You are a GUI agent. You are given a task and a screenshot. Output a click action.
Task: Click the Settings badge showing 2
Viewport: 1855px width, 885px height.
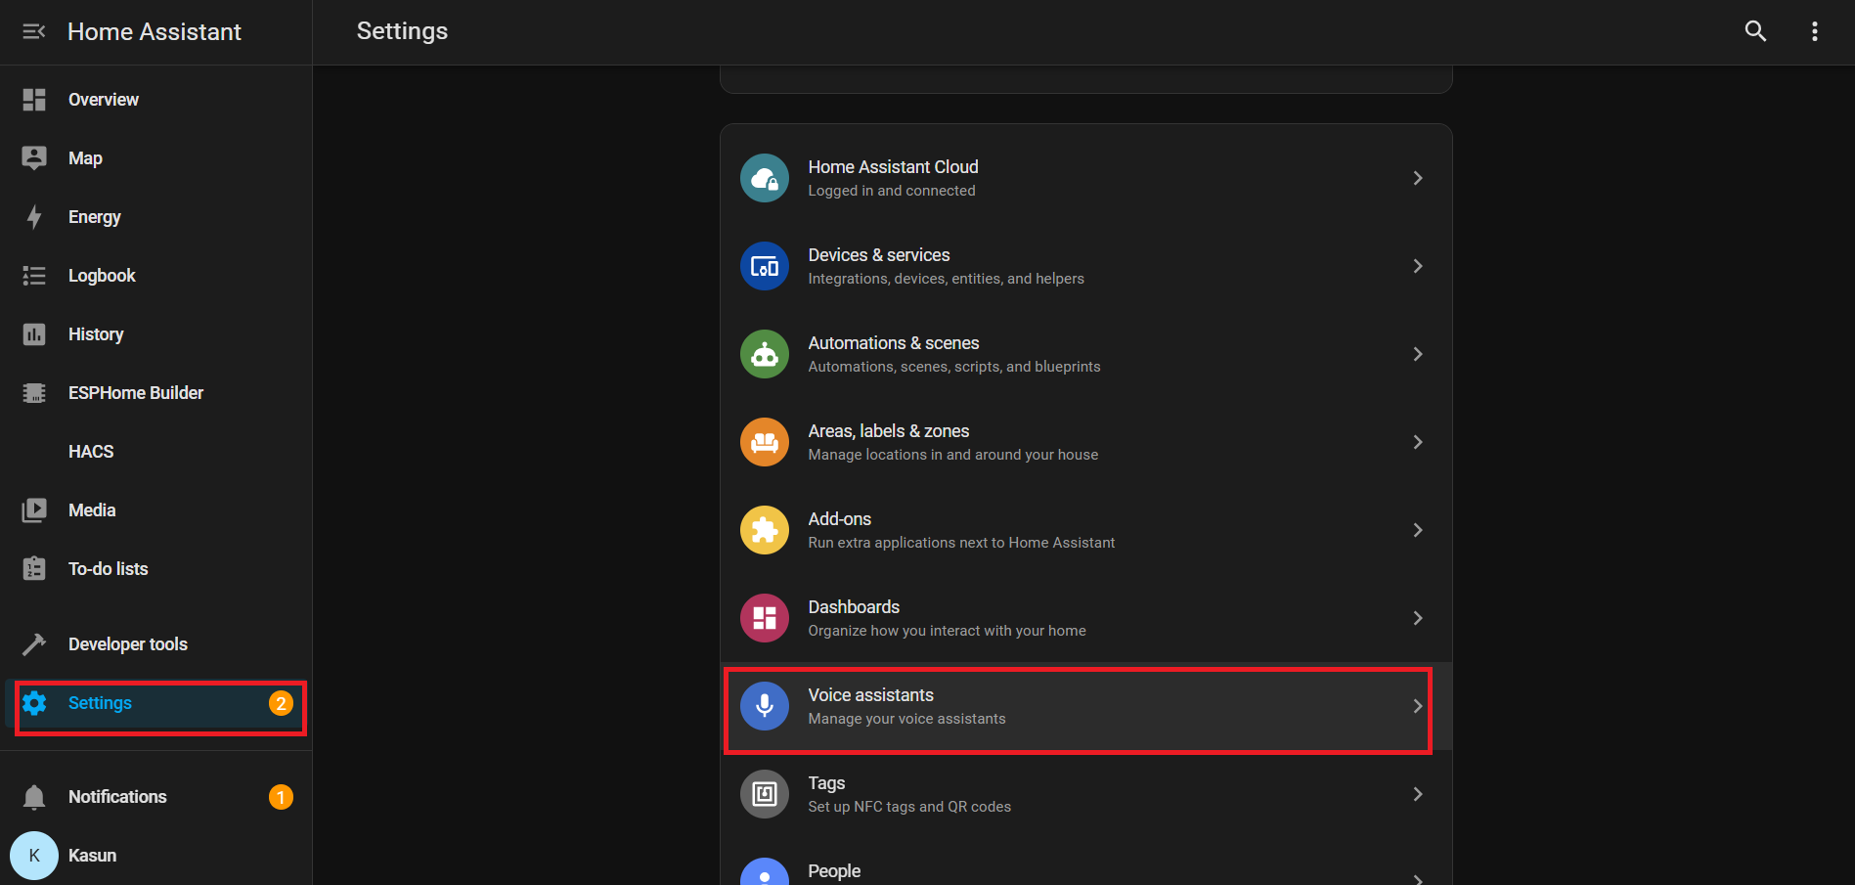tap(281, 703)
